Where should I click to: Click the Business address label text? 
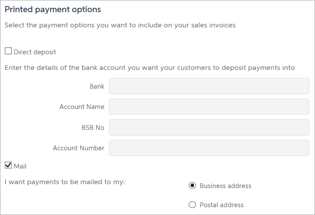coord(225,186)
